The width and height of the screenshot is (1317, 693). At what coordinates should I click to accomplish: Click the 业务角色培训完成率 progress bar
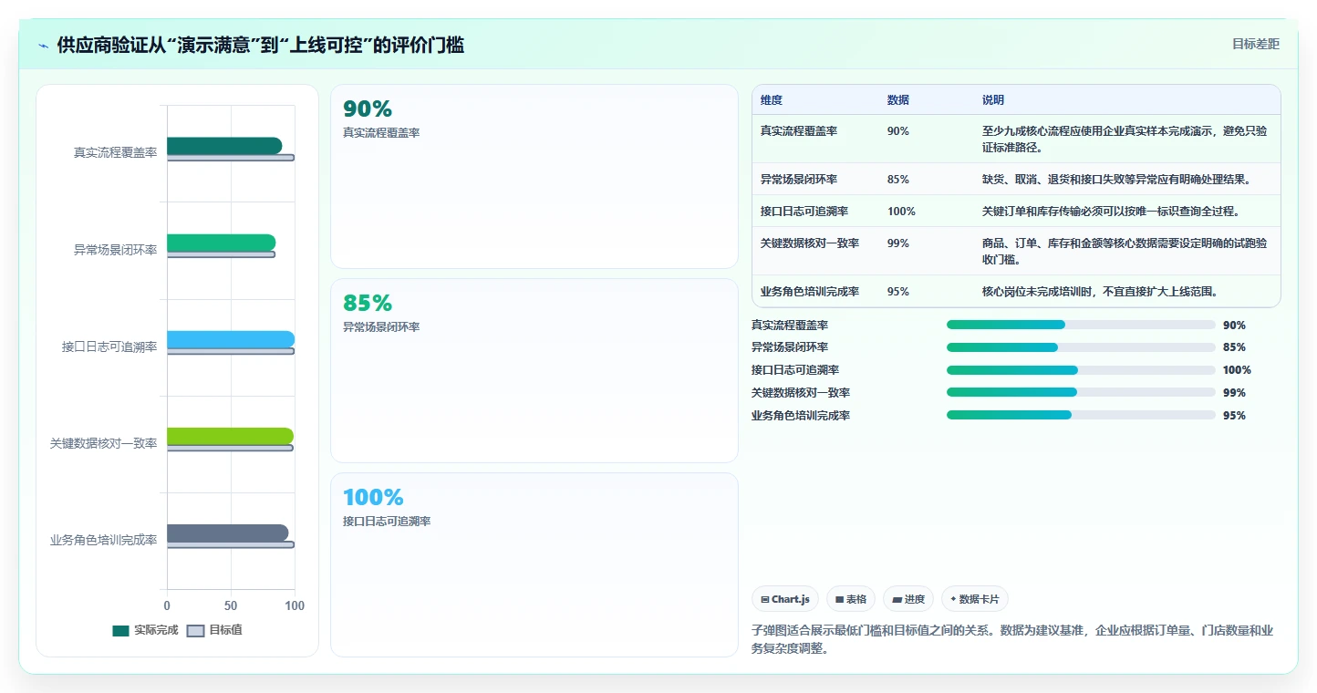[x=1081, y=415]
